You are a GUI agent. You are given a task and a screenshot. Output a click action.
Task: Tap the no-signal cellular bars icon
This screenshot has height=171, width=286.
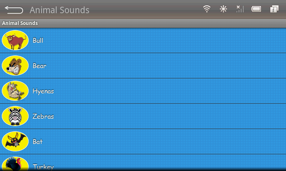click(x=240, y=9)
